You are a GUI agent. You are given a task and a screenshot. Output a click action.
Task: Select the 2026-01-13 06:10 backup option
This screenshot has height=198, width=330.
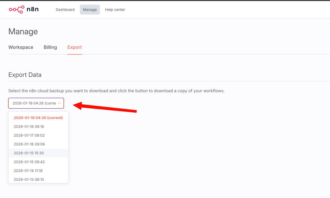29,180
